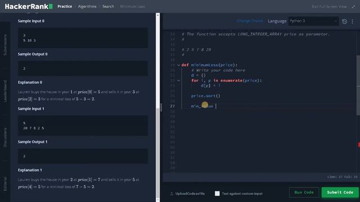Open the HackerRank home logo

click(x=29, y=6)
